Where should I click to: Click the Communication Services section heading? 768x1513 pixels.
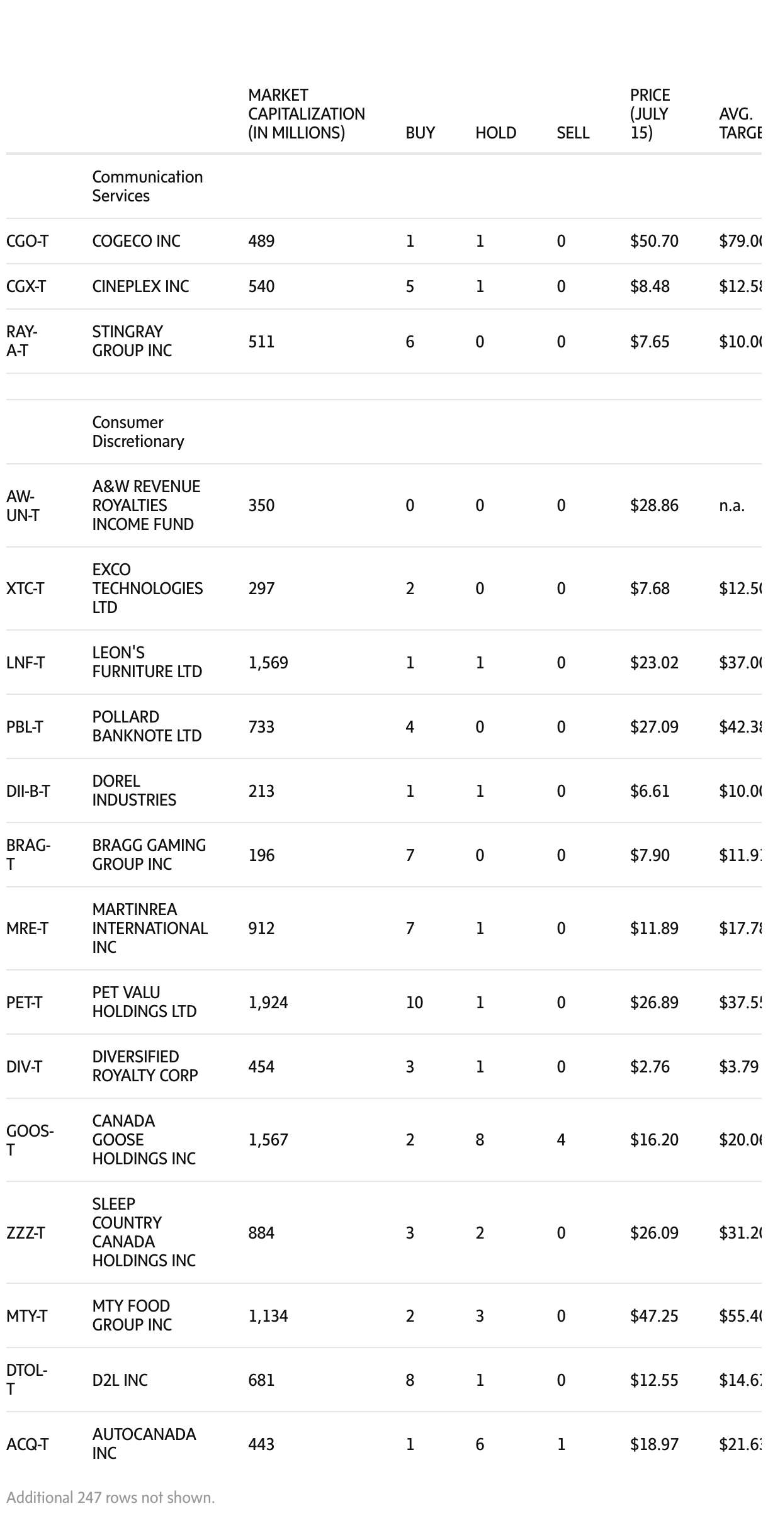[147, 186]
